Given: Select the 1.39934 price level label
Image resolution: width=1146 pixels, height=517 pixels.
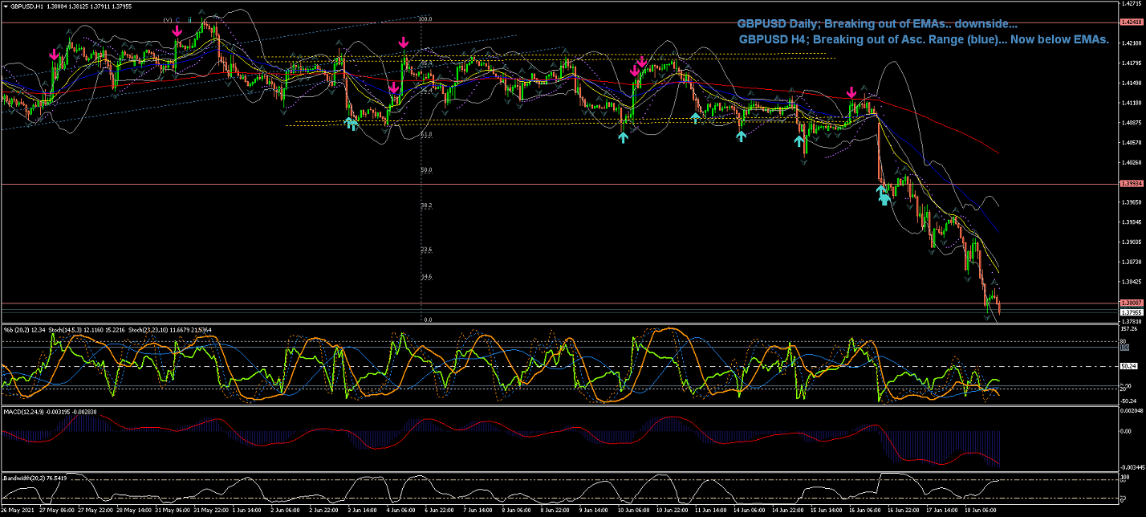Looking at the screenshot, I should (x=1132, y=184).
